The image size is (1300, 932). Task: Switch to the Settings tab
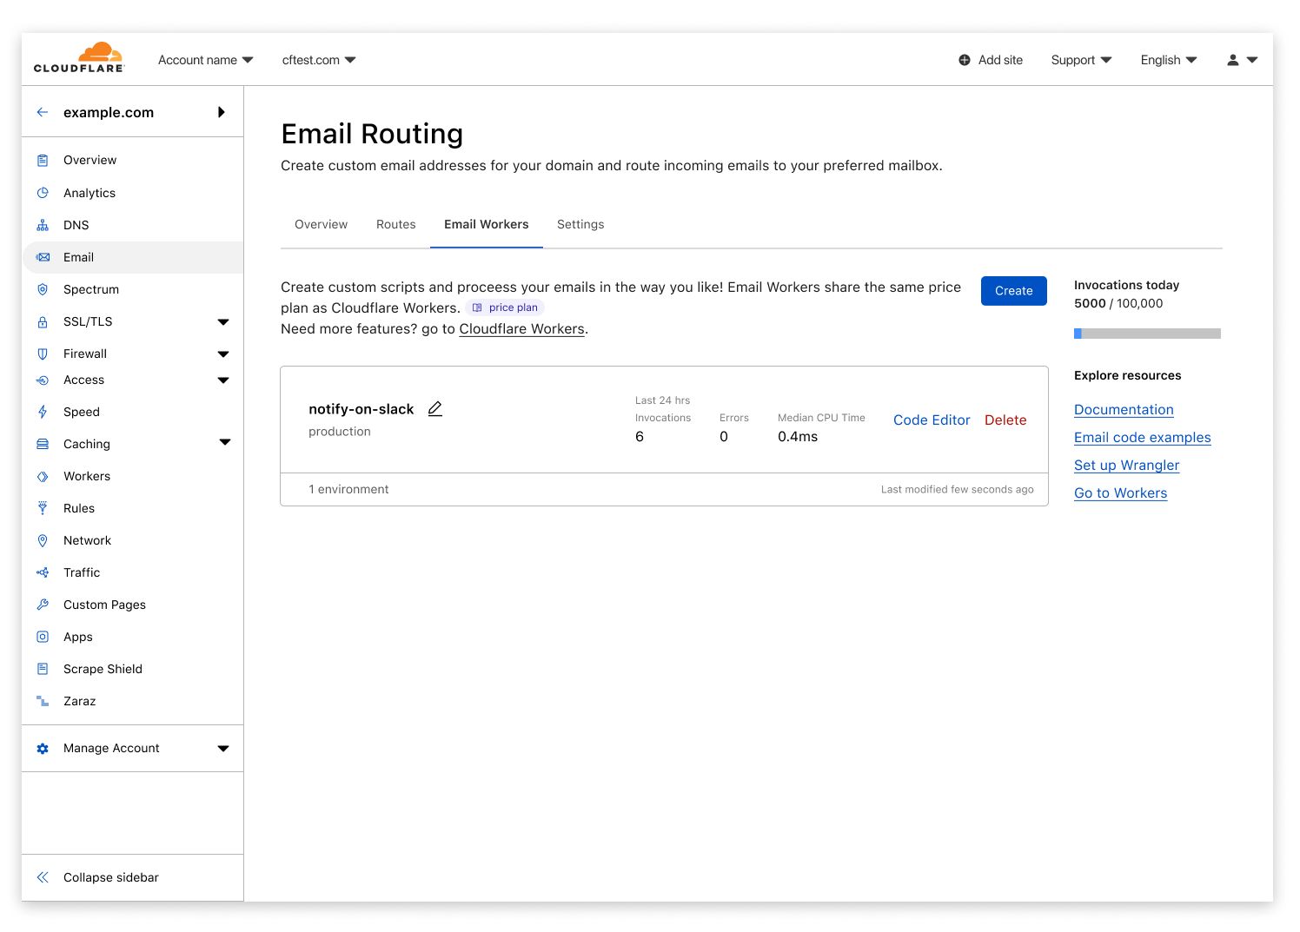[580, 224]
